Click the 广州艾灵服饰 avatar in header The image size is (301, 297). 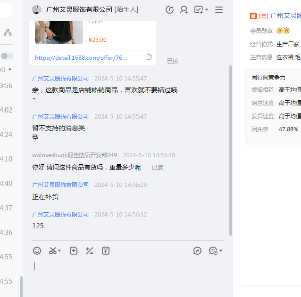click(x=37, y=9)
